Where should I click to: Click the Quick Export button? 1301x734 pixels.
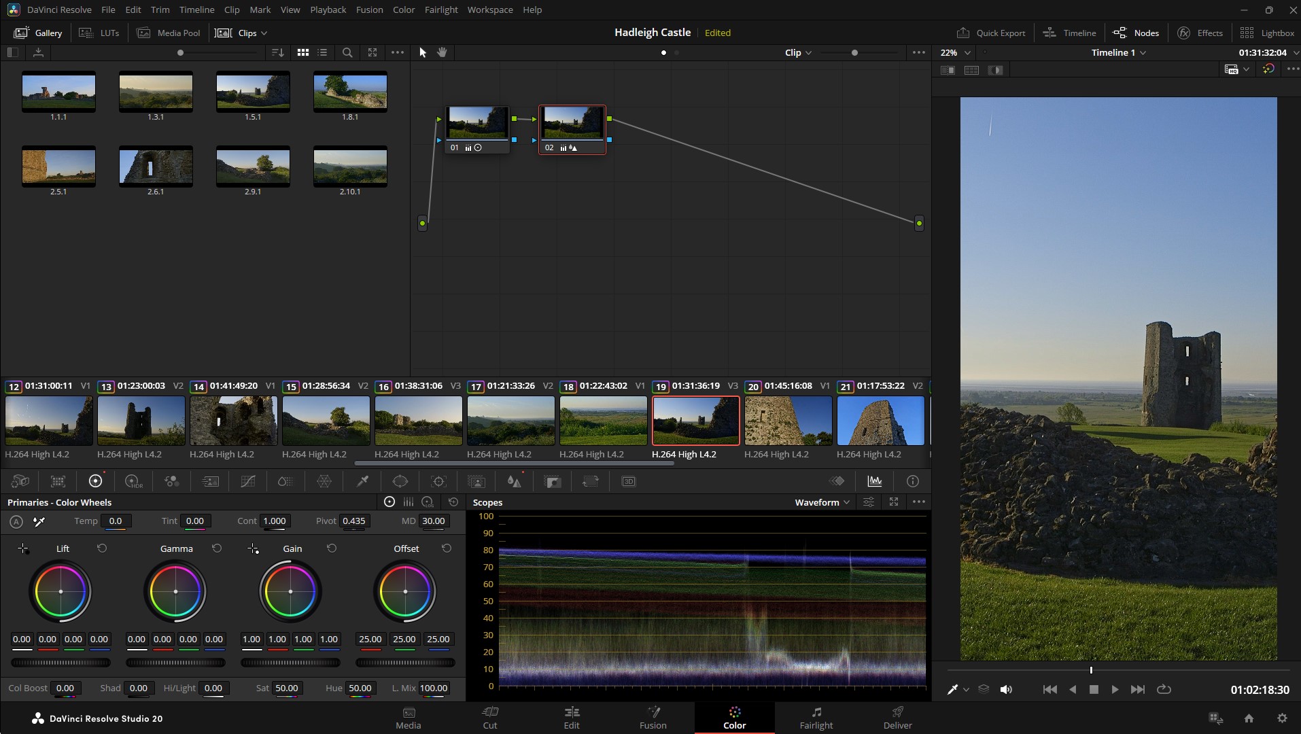pos(991,33)
